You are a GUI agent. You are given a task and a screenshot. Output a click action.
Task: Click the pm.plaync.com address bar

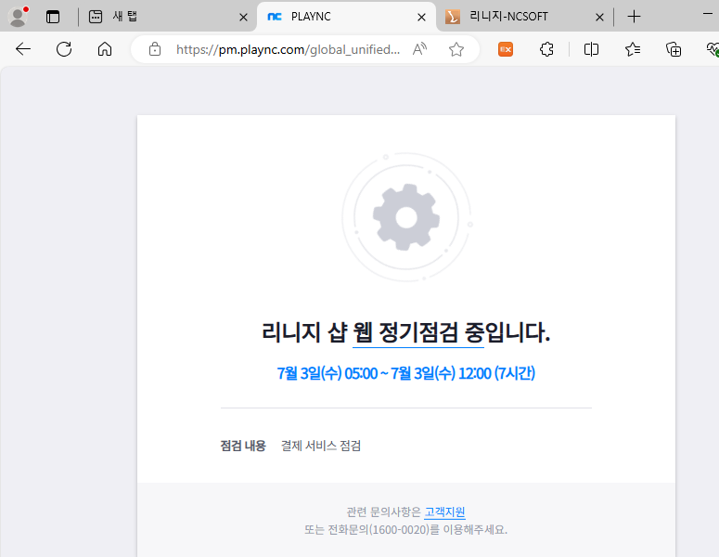point(288,49)
